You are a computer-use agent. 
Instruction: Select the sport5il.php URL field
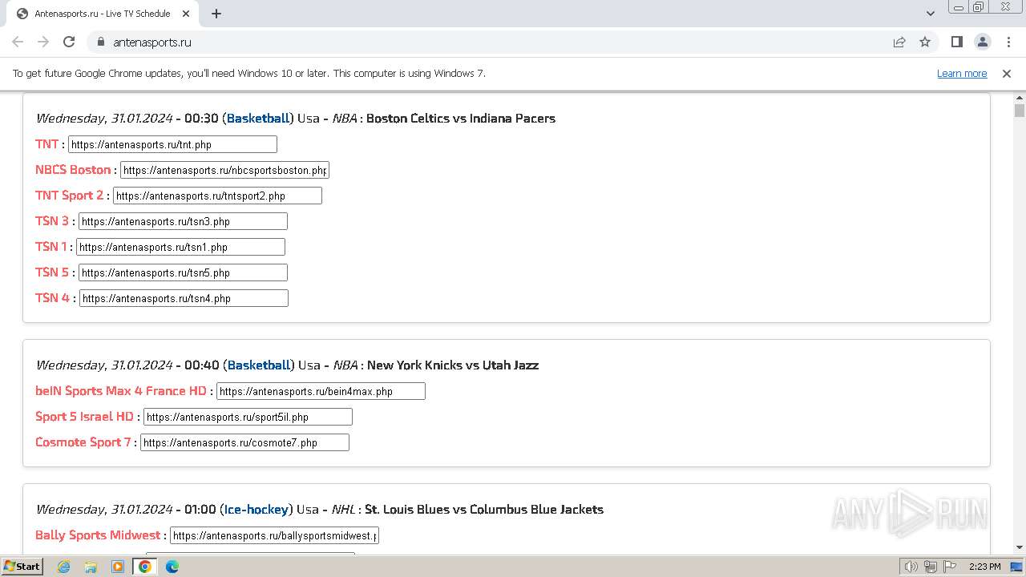click(x=248, y=417)
